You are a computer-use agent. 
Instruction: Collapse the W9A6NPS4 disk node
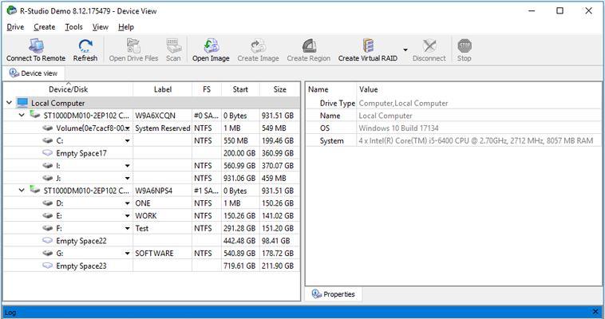click(22, 191)
